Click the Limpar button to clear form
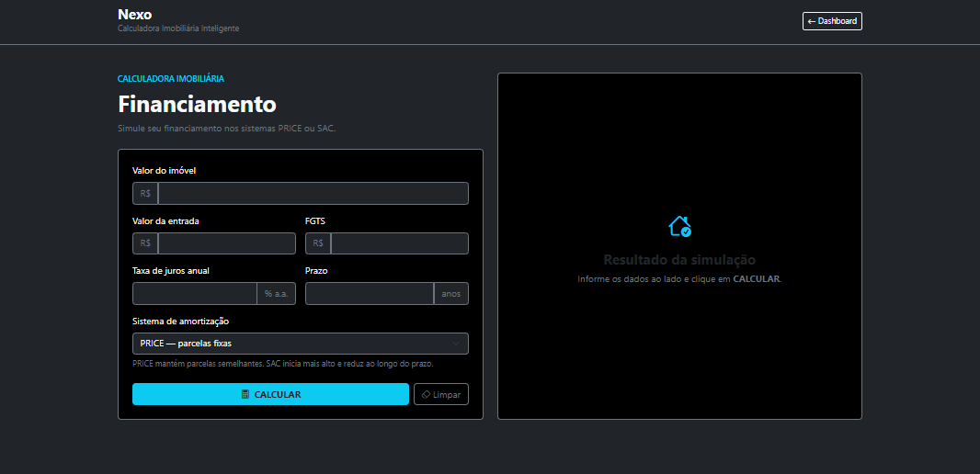 [x=441, y=394]
